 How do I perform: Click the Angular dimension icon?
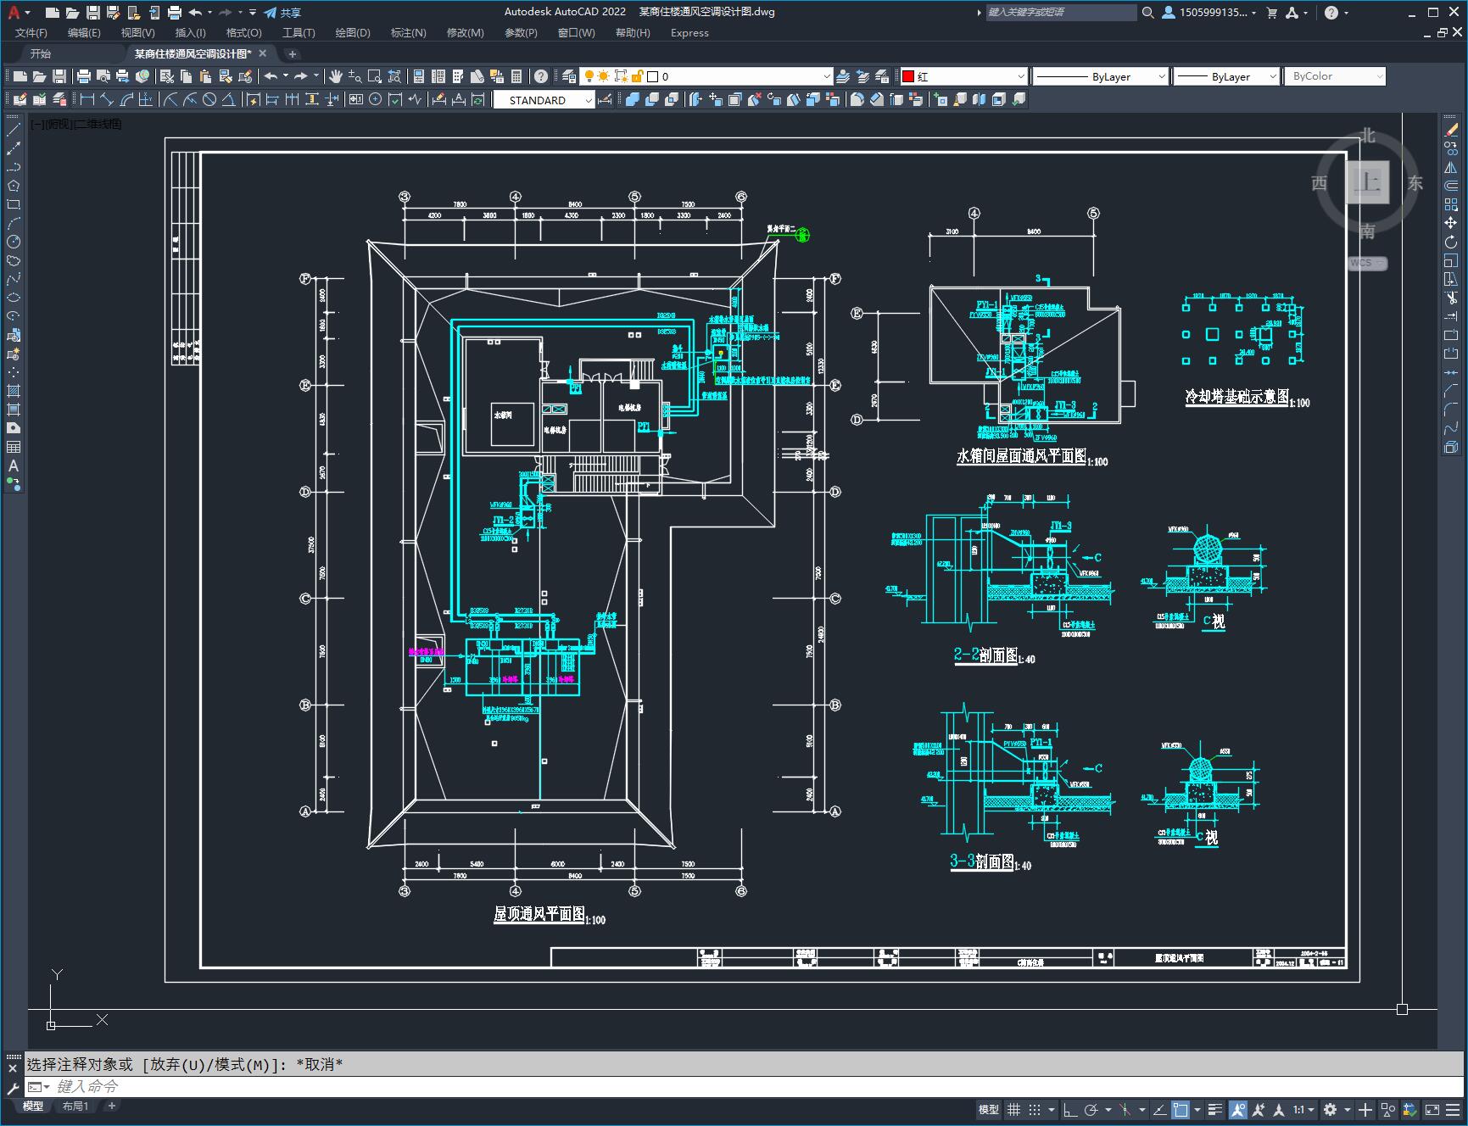pyautogui.click(x=228, y=99)
